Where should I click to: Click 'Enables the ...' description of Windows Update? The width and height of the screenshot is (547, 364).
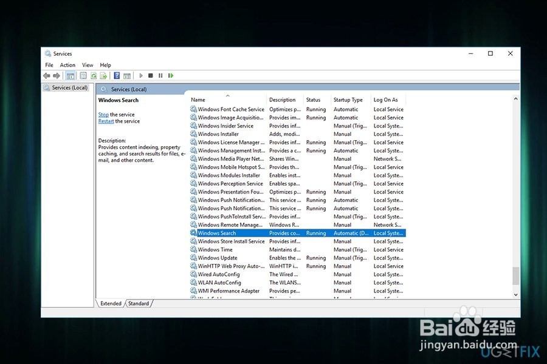coord(285,258)
